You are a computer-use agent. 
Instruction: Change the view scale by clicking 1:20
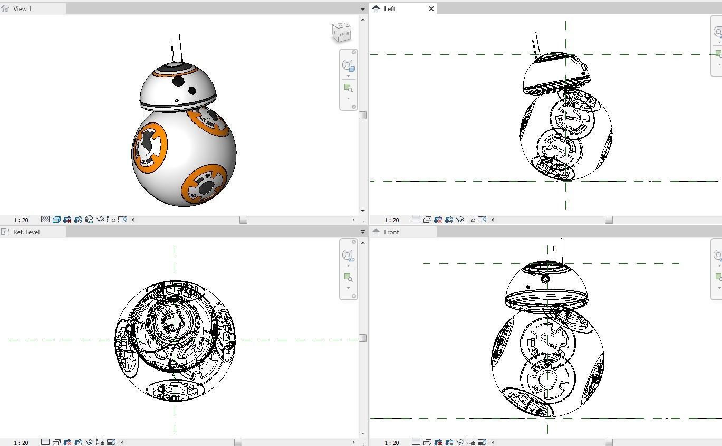coord(21,220)
